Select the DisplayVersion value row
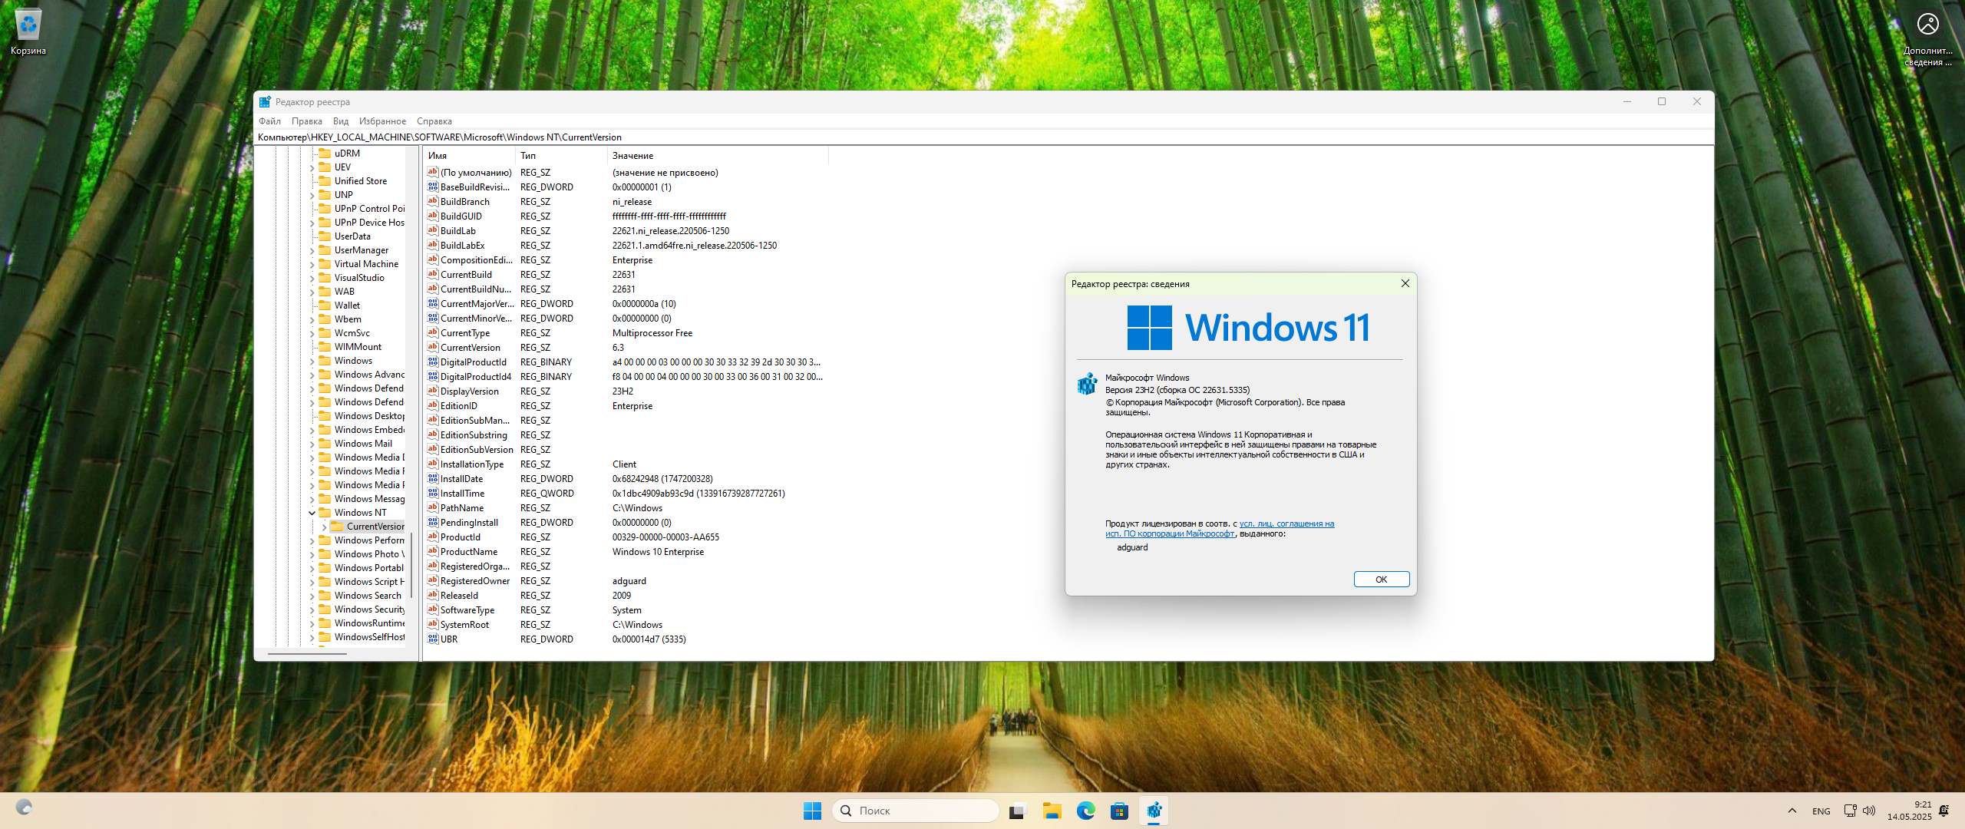1965x829 pixels. pyautogui.click(x=626, y=391)
